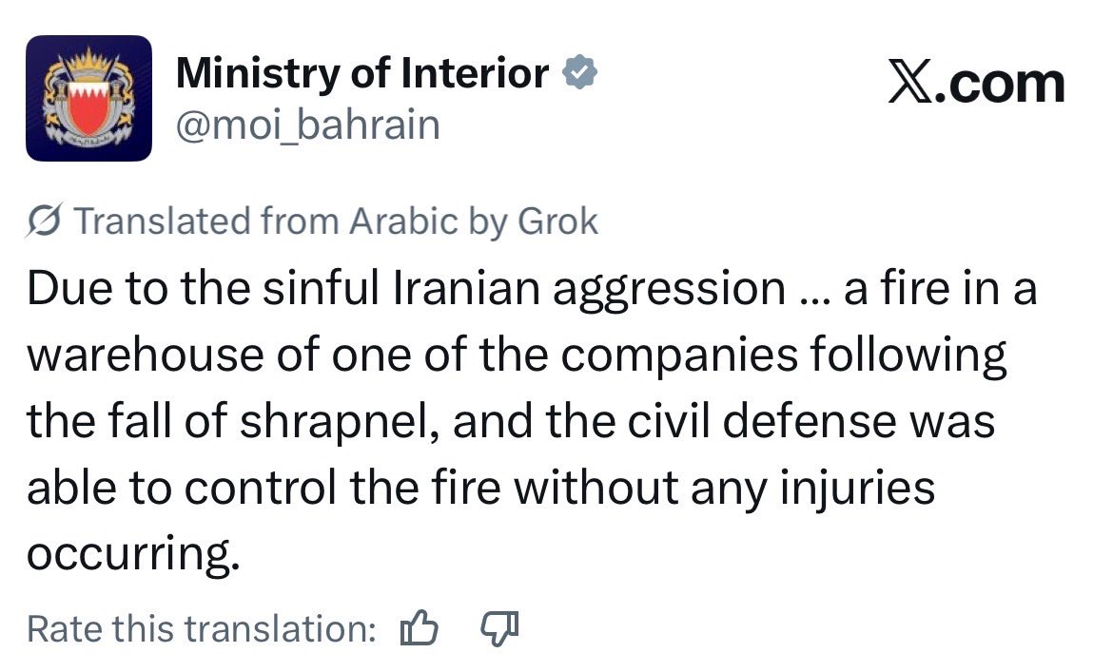
Task: Click "Translated from Arabic by Grok" label
Action: click(335, 221)
